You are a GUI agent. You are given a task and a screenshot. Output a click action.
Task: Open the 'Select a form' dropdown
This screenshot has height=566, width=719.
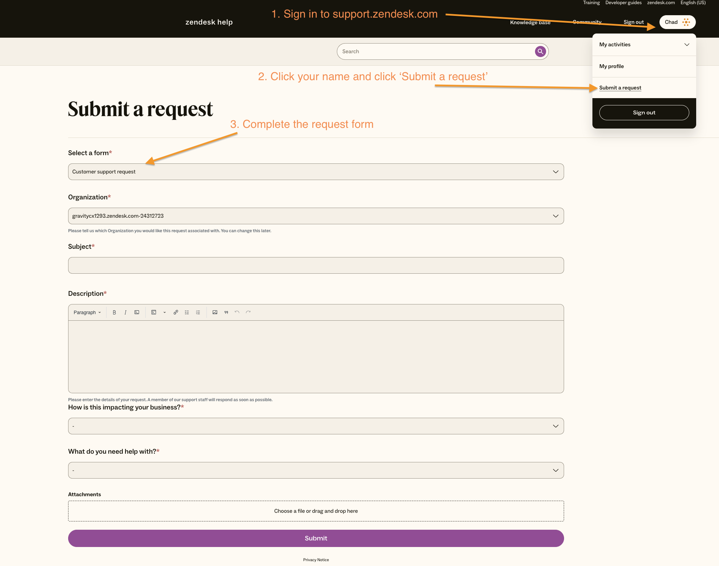316,172
